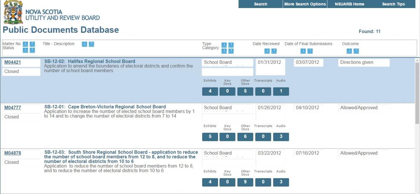Open More Search Options
The width and height of the screenshot is (420, 194).
(x=305, y=4)
